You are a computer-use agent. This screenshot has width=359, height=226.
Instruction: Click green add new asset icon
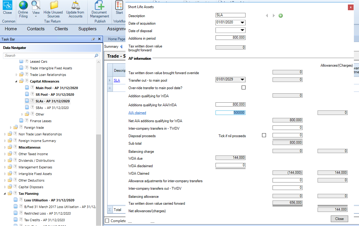[281, 16]
